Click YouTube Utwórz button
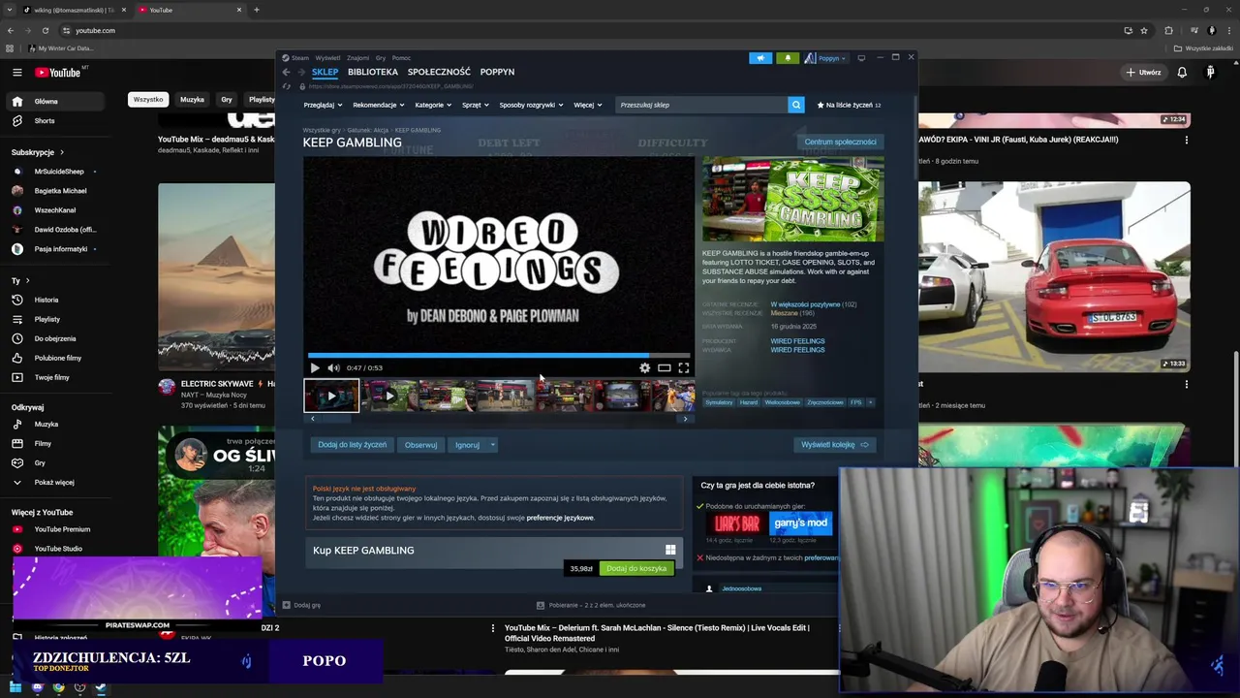1240x698 pixels. pyautogui.click(x=1143, y=72)
